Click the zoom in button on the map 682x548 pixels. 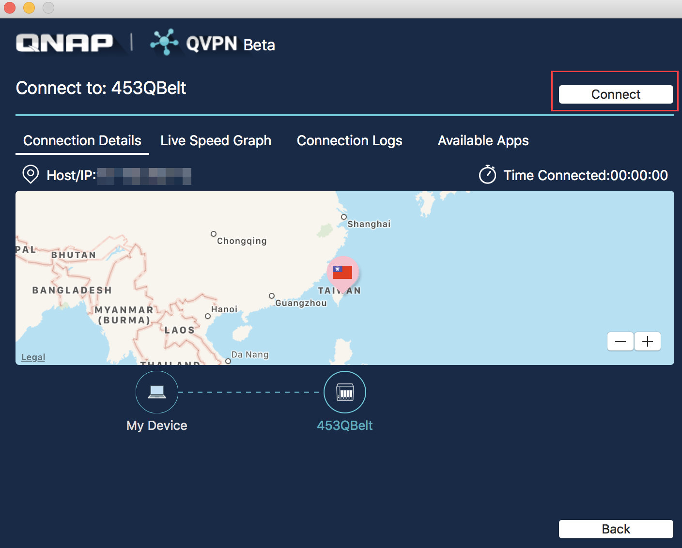[x=647, y=341]
